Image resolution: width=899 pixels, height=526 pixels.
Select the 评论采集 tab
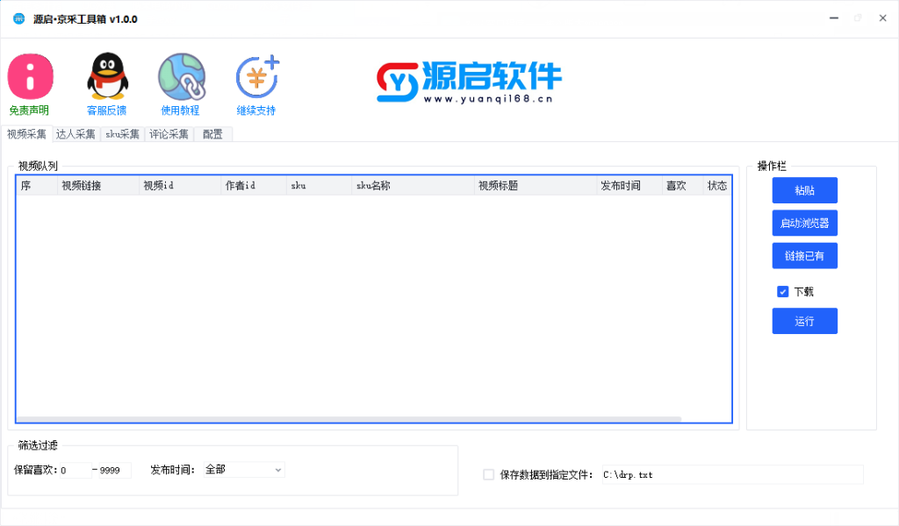[169, 134]
